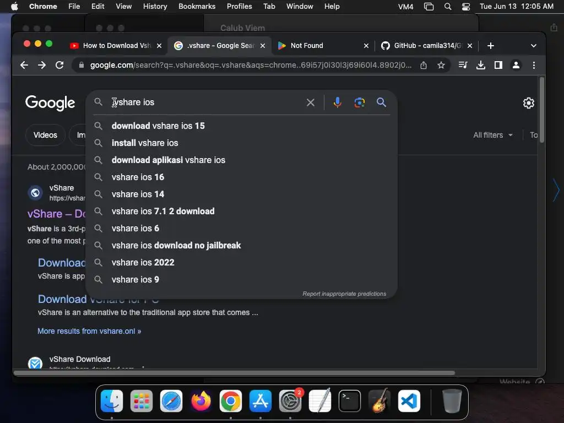The height and width of the screenshot is (423, 564).
Task: Reload the current Google page
Action: [59, 65]
